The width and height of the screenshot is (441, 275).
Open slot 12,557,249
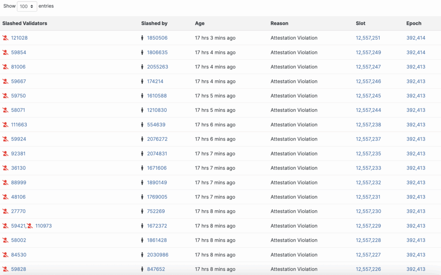(368, 52)
